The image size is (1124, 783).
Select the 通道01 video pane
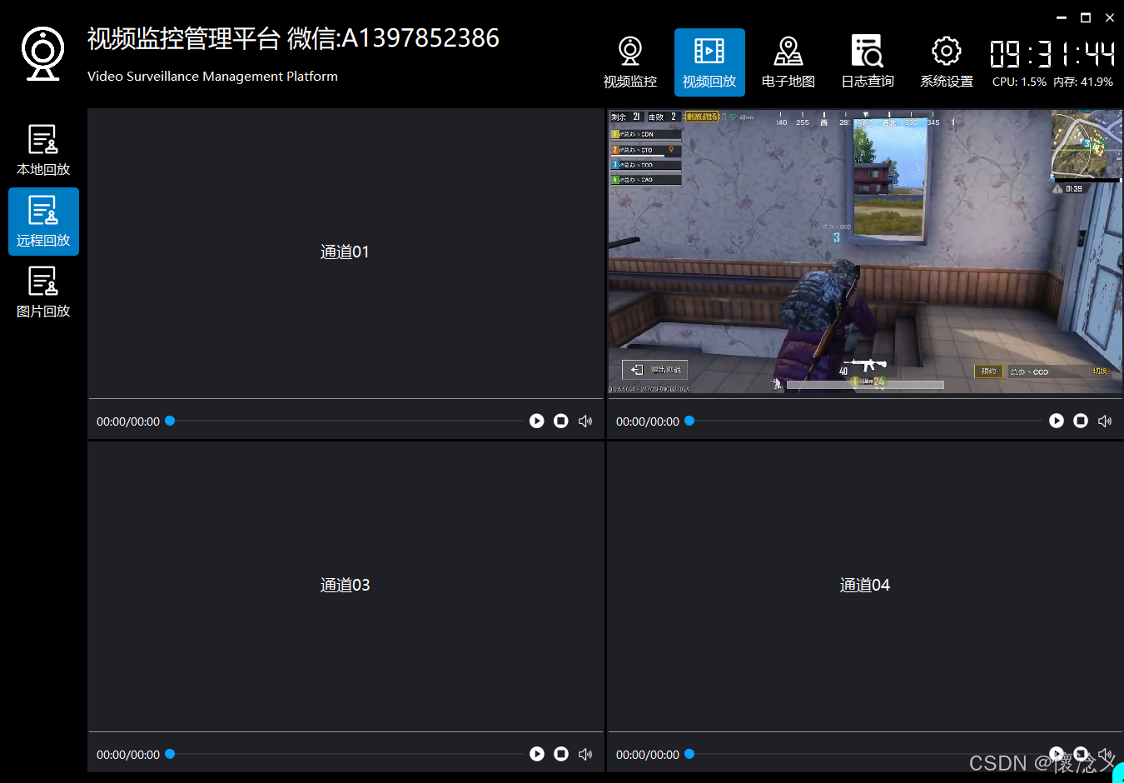(346, 253)
